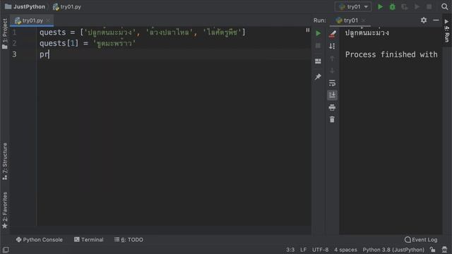The width and height of the screenshot is (452, 254).
Task: Toggle scroll to end of console
Action: (x=332, y=95)
